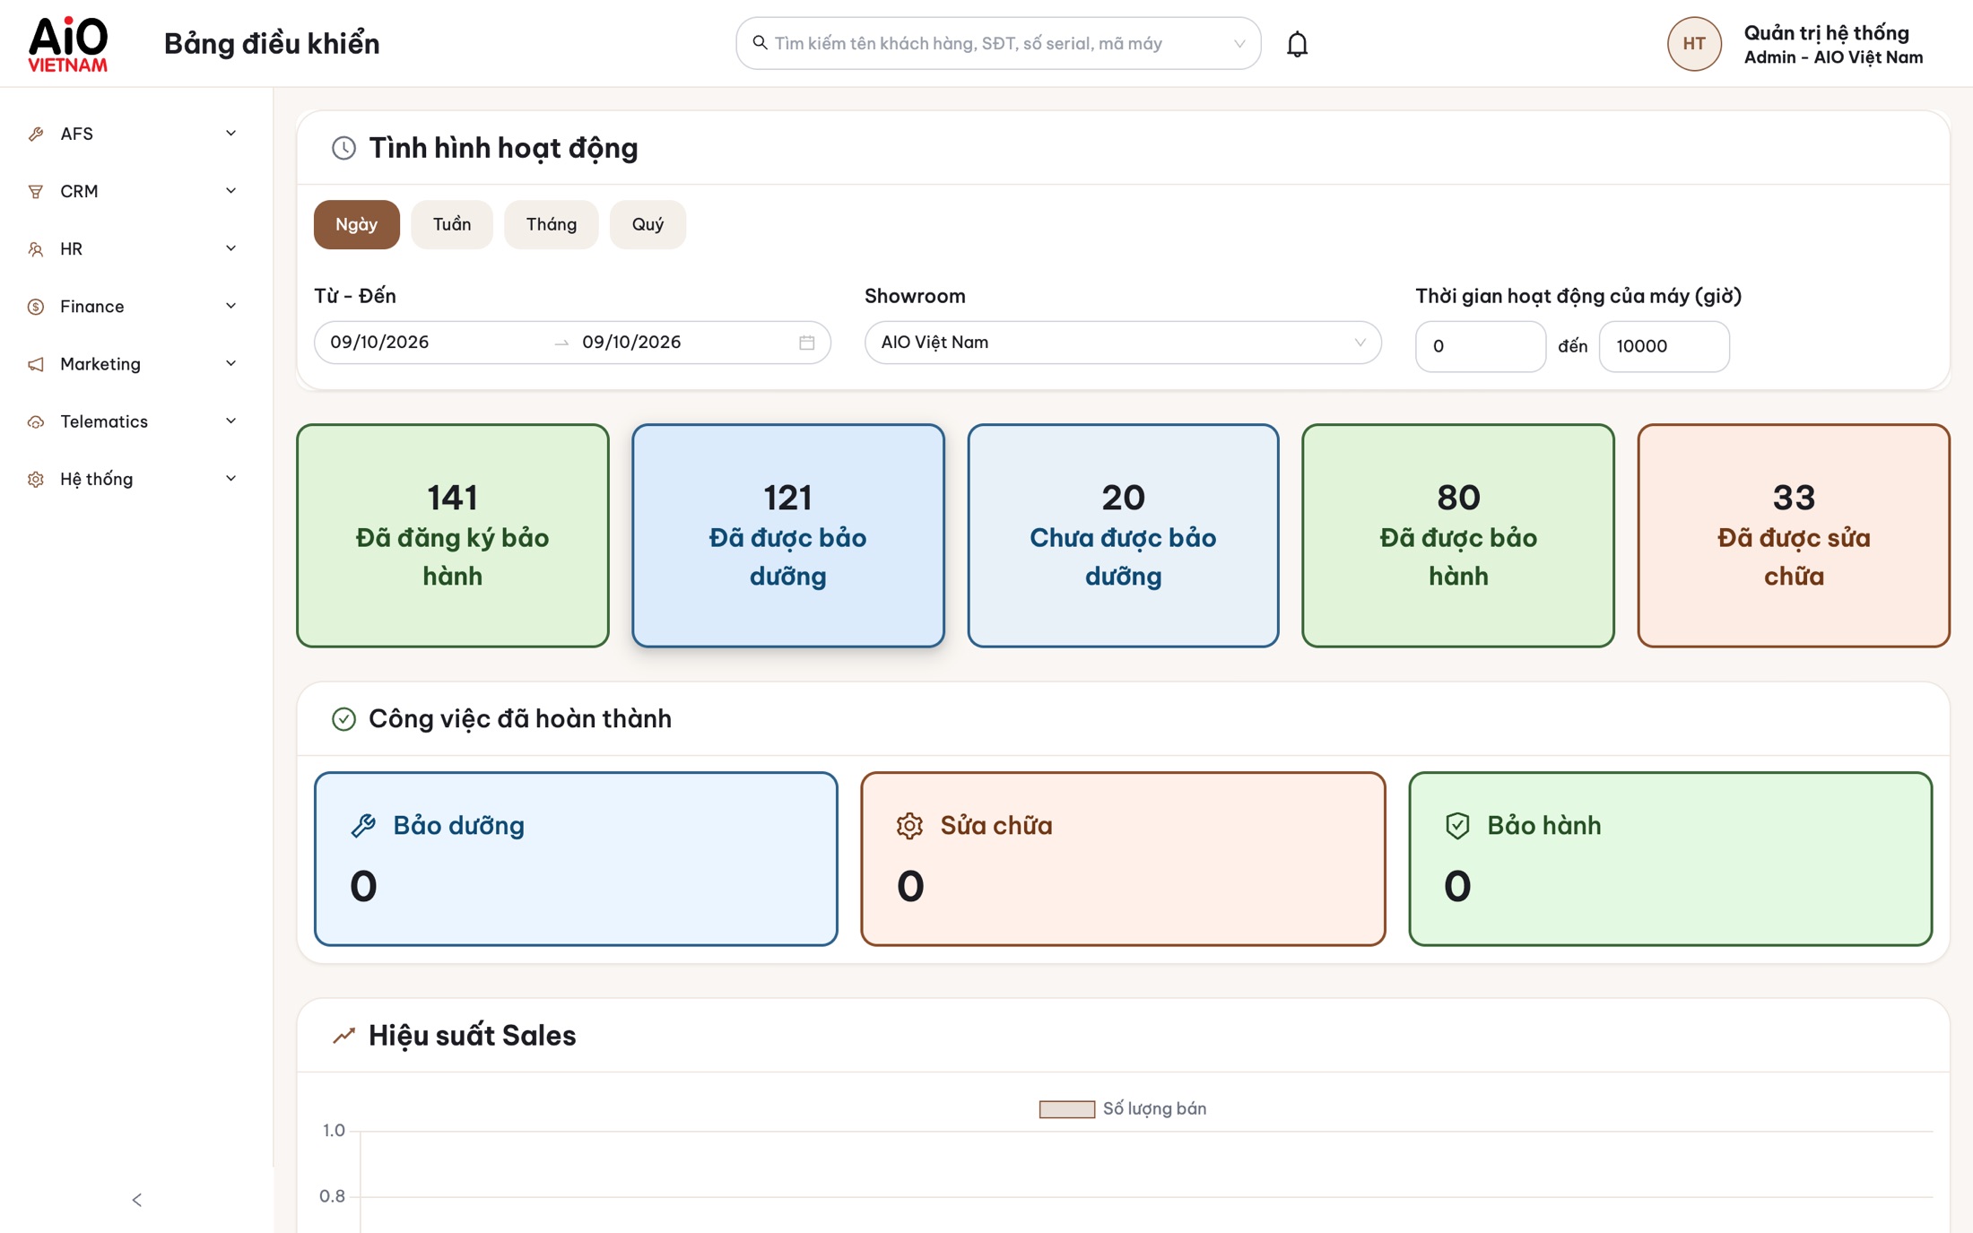Open the 20 Chưa được bảo dưỡng card

1123,535
